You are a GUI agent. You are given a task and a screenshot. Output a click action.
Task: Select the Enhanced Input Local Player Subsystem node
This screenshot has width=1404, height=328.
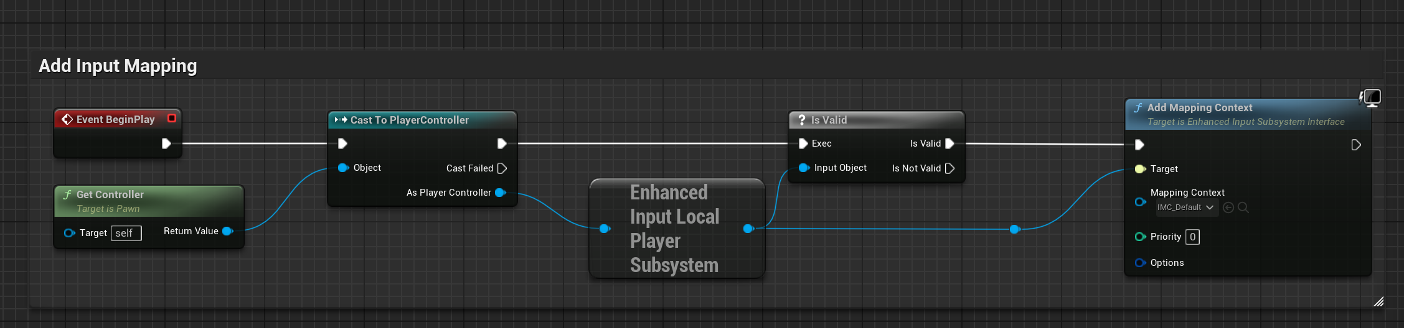click(674, 229)
